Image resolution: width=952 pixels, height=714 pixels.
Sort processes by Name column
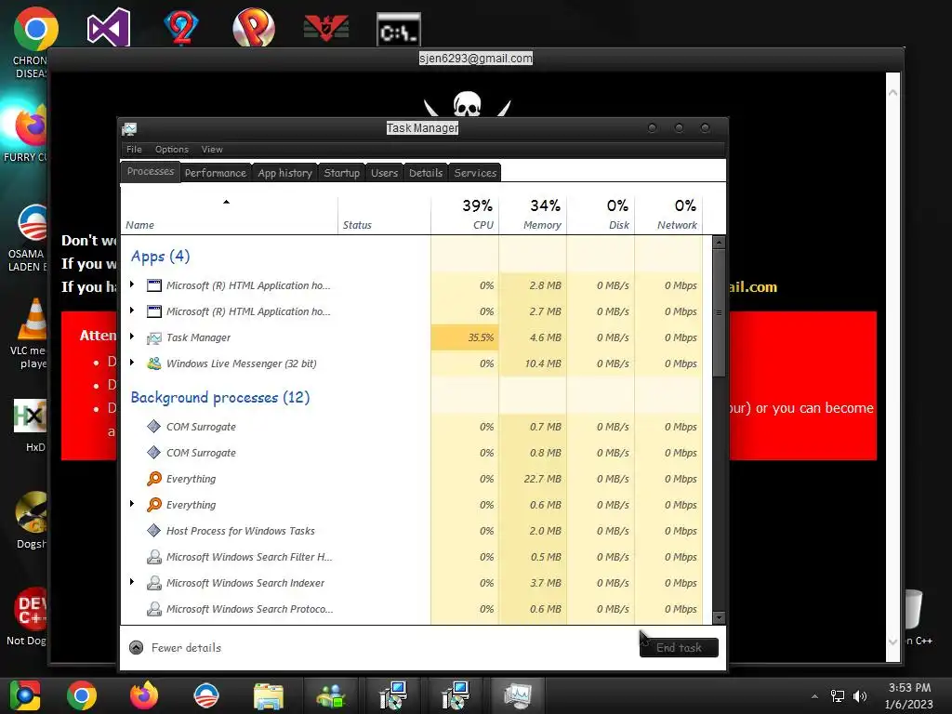[x=229, y=215]
